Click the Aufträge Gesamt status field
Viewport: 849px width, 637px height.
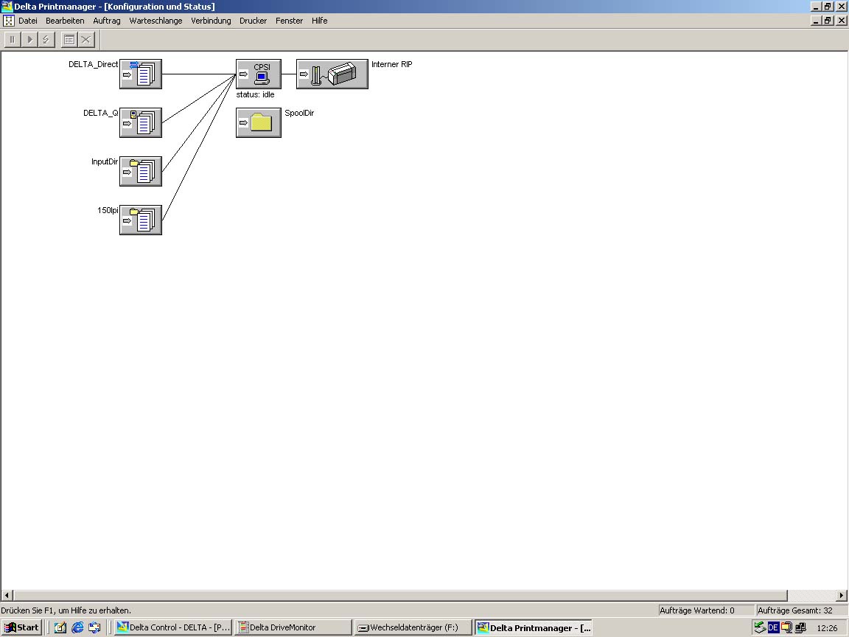pos(801,610)
